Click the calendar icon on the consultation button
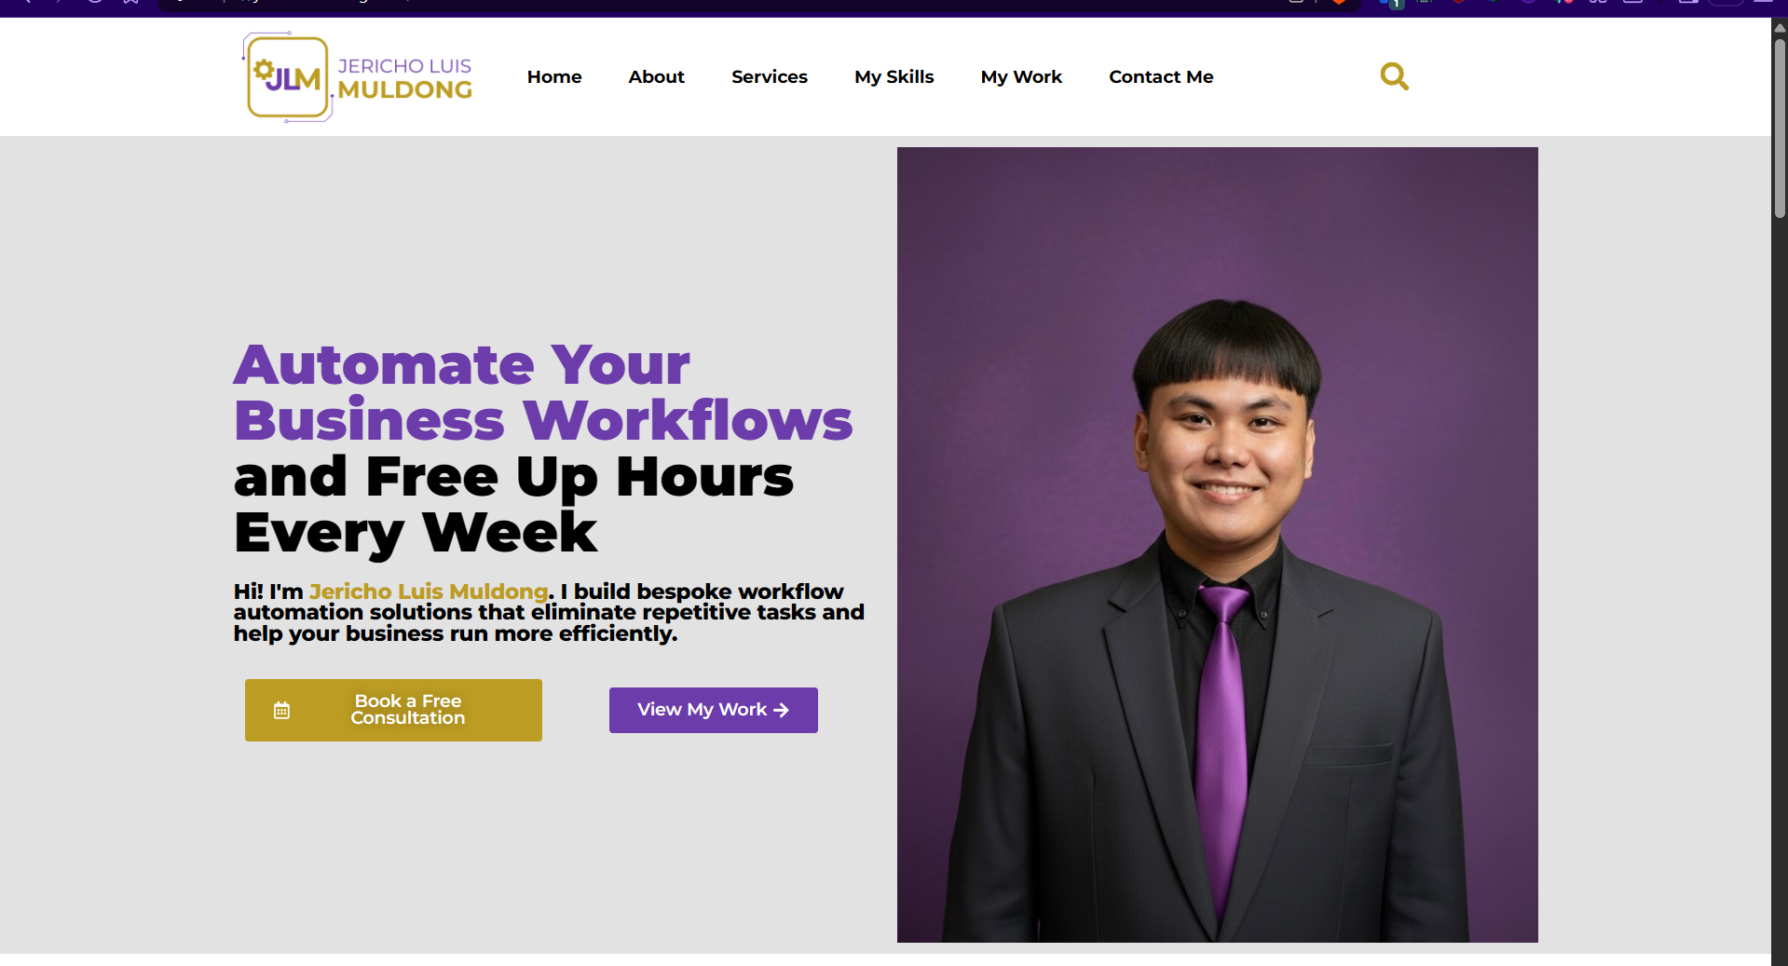Viewport: 1788px width, 966px height. (281, 711)
